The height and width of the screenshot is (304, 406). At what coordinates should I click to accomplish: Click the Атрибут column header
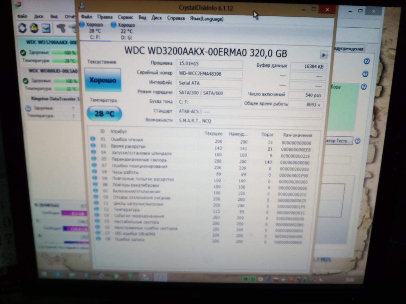point(119,131)
